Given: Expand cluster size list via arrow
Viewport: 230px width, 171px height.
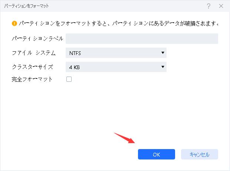Looking at the screenshot, I should [163, 67].
